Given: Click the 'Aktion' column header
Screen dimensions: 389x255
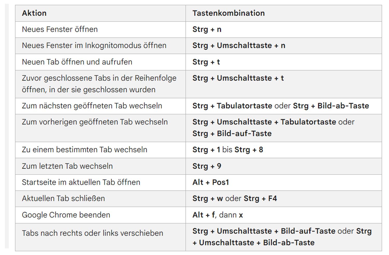Looking at the screenshot, I should 34,13.
